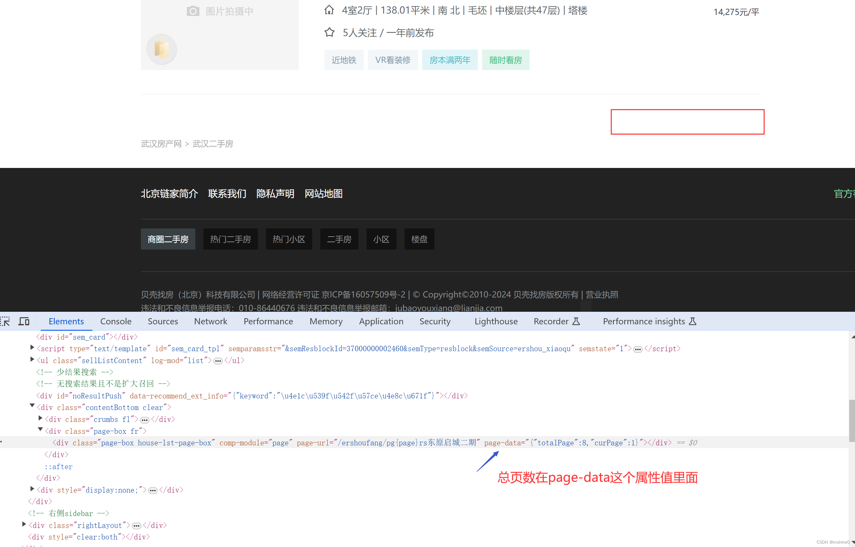Open the Application DevTools panel
Screen dimensions: 855x547
[381, 321]
